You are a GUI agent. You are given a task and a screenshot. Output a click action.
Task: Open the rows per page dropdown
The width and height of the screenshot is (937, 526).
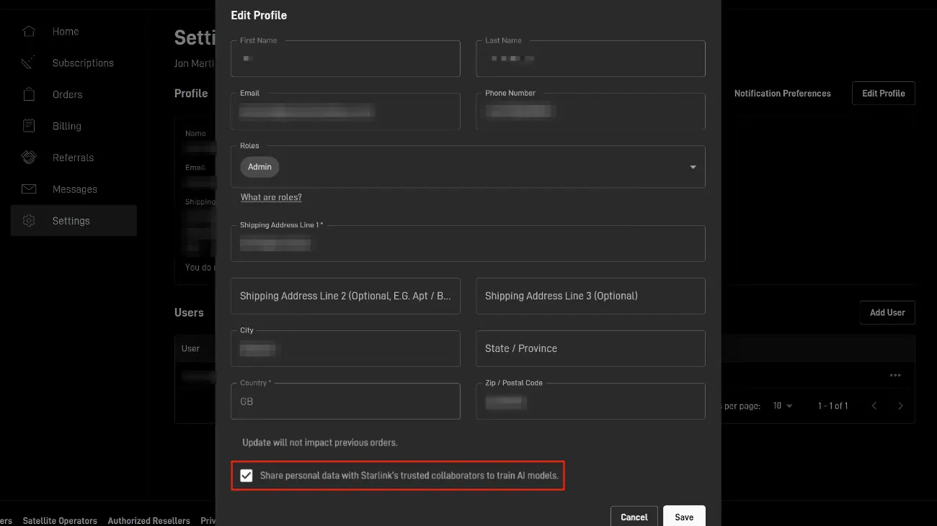click(x=782, y=406)
